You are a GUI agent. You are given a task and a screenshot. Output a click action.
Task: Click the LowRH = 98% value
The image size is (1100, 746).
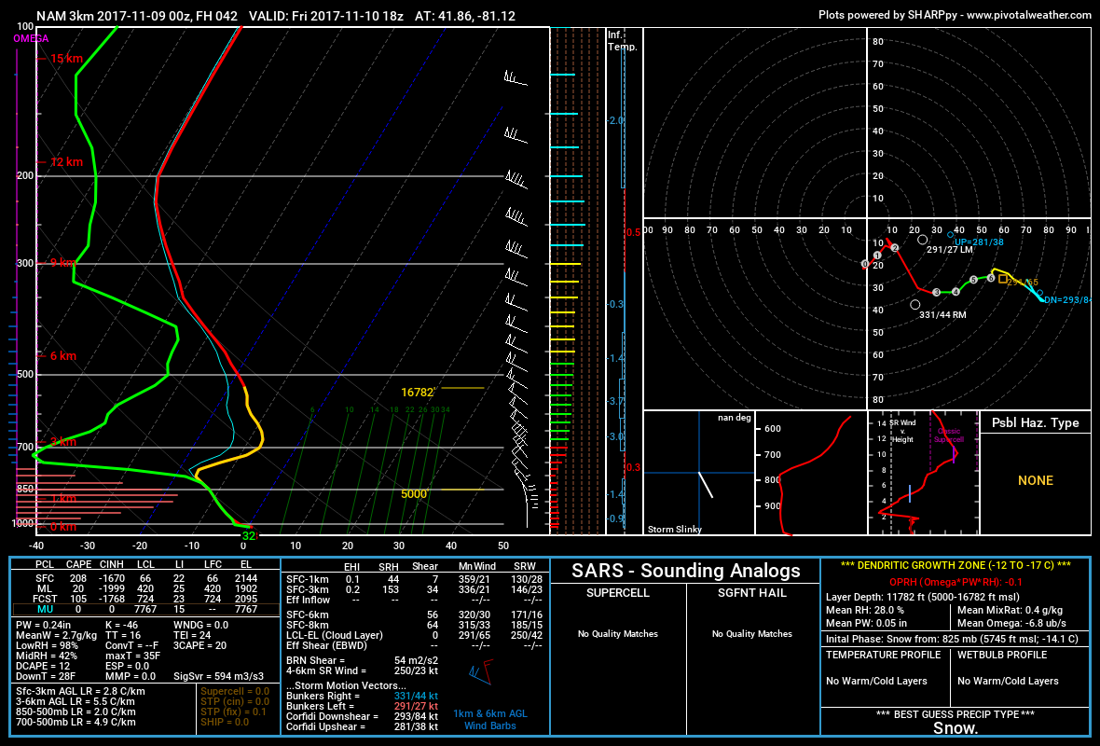tap(47, 645)
